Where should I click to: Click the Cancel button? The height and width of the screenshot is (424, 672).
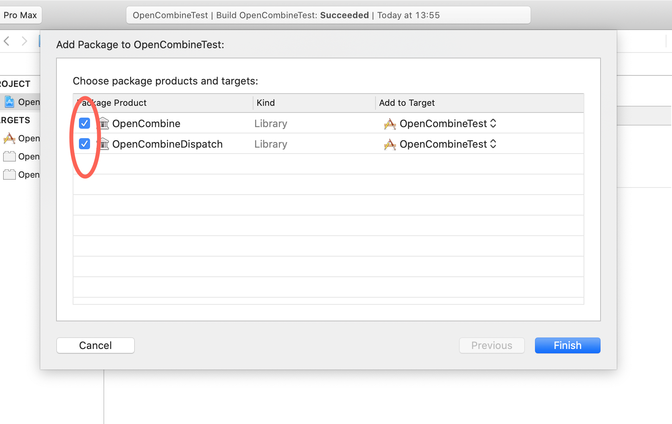click(95, 345)
